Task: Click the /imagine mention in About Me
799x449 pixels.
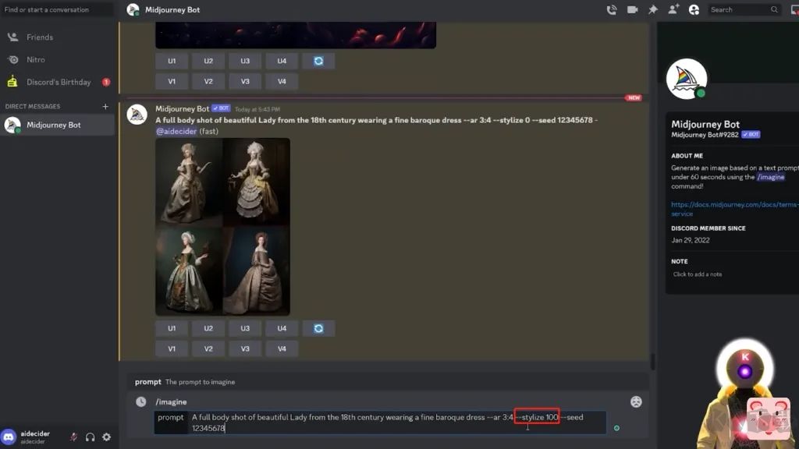Action: click(770, 177)
